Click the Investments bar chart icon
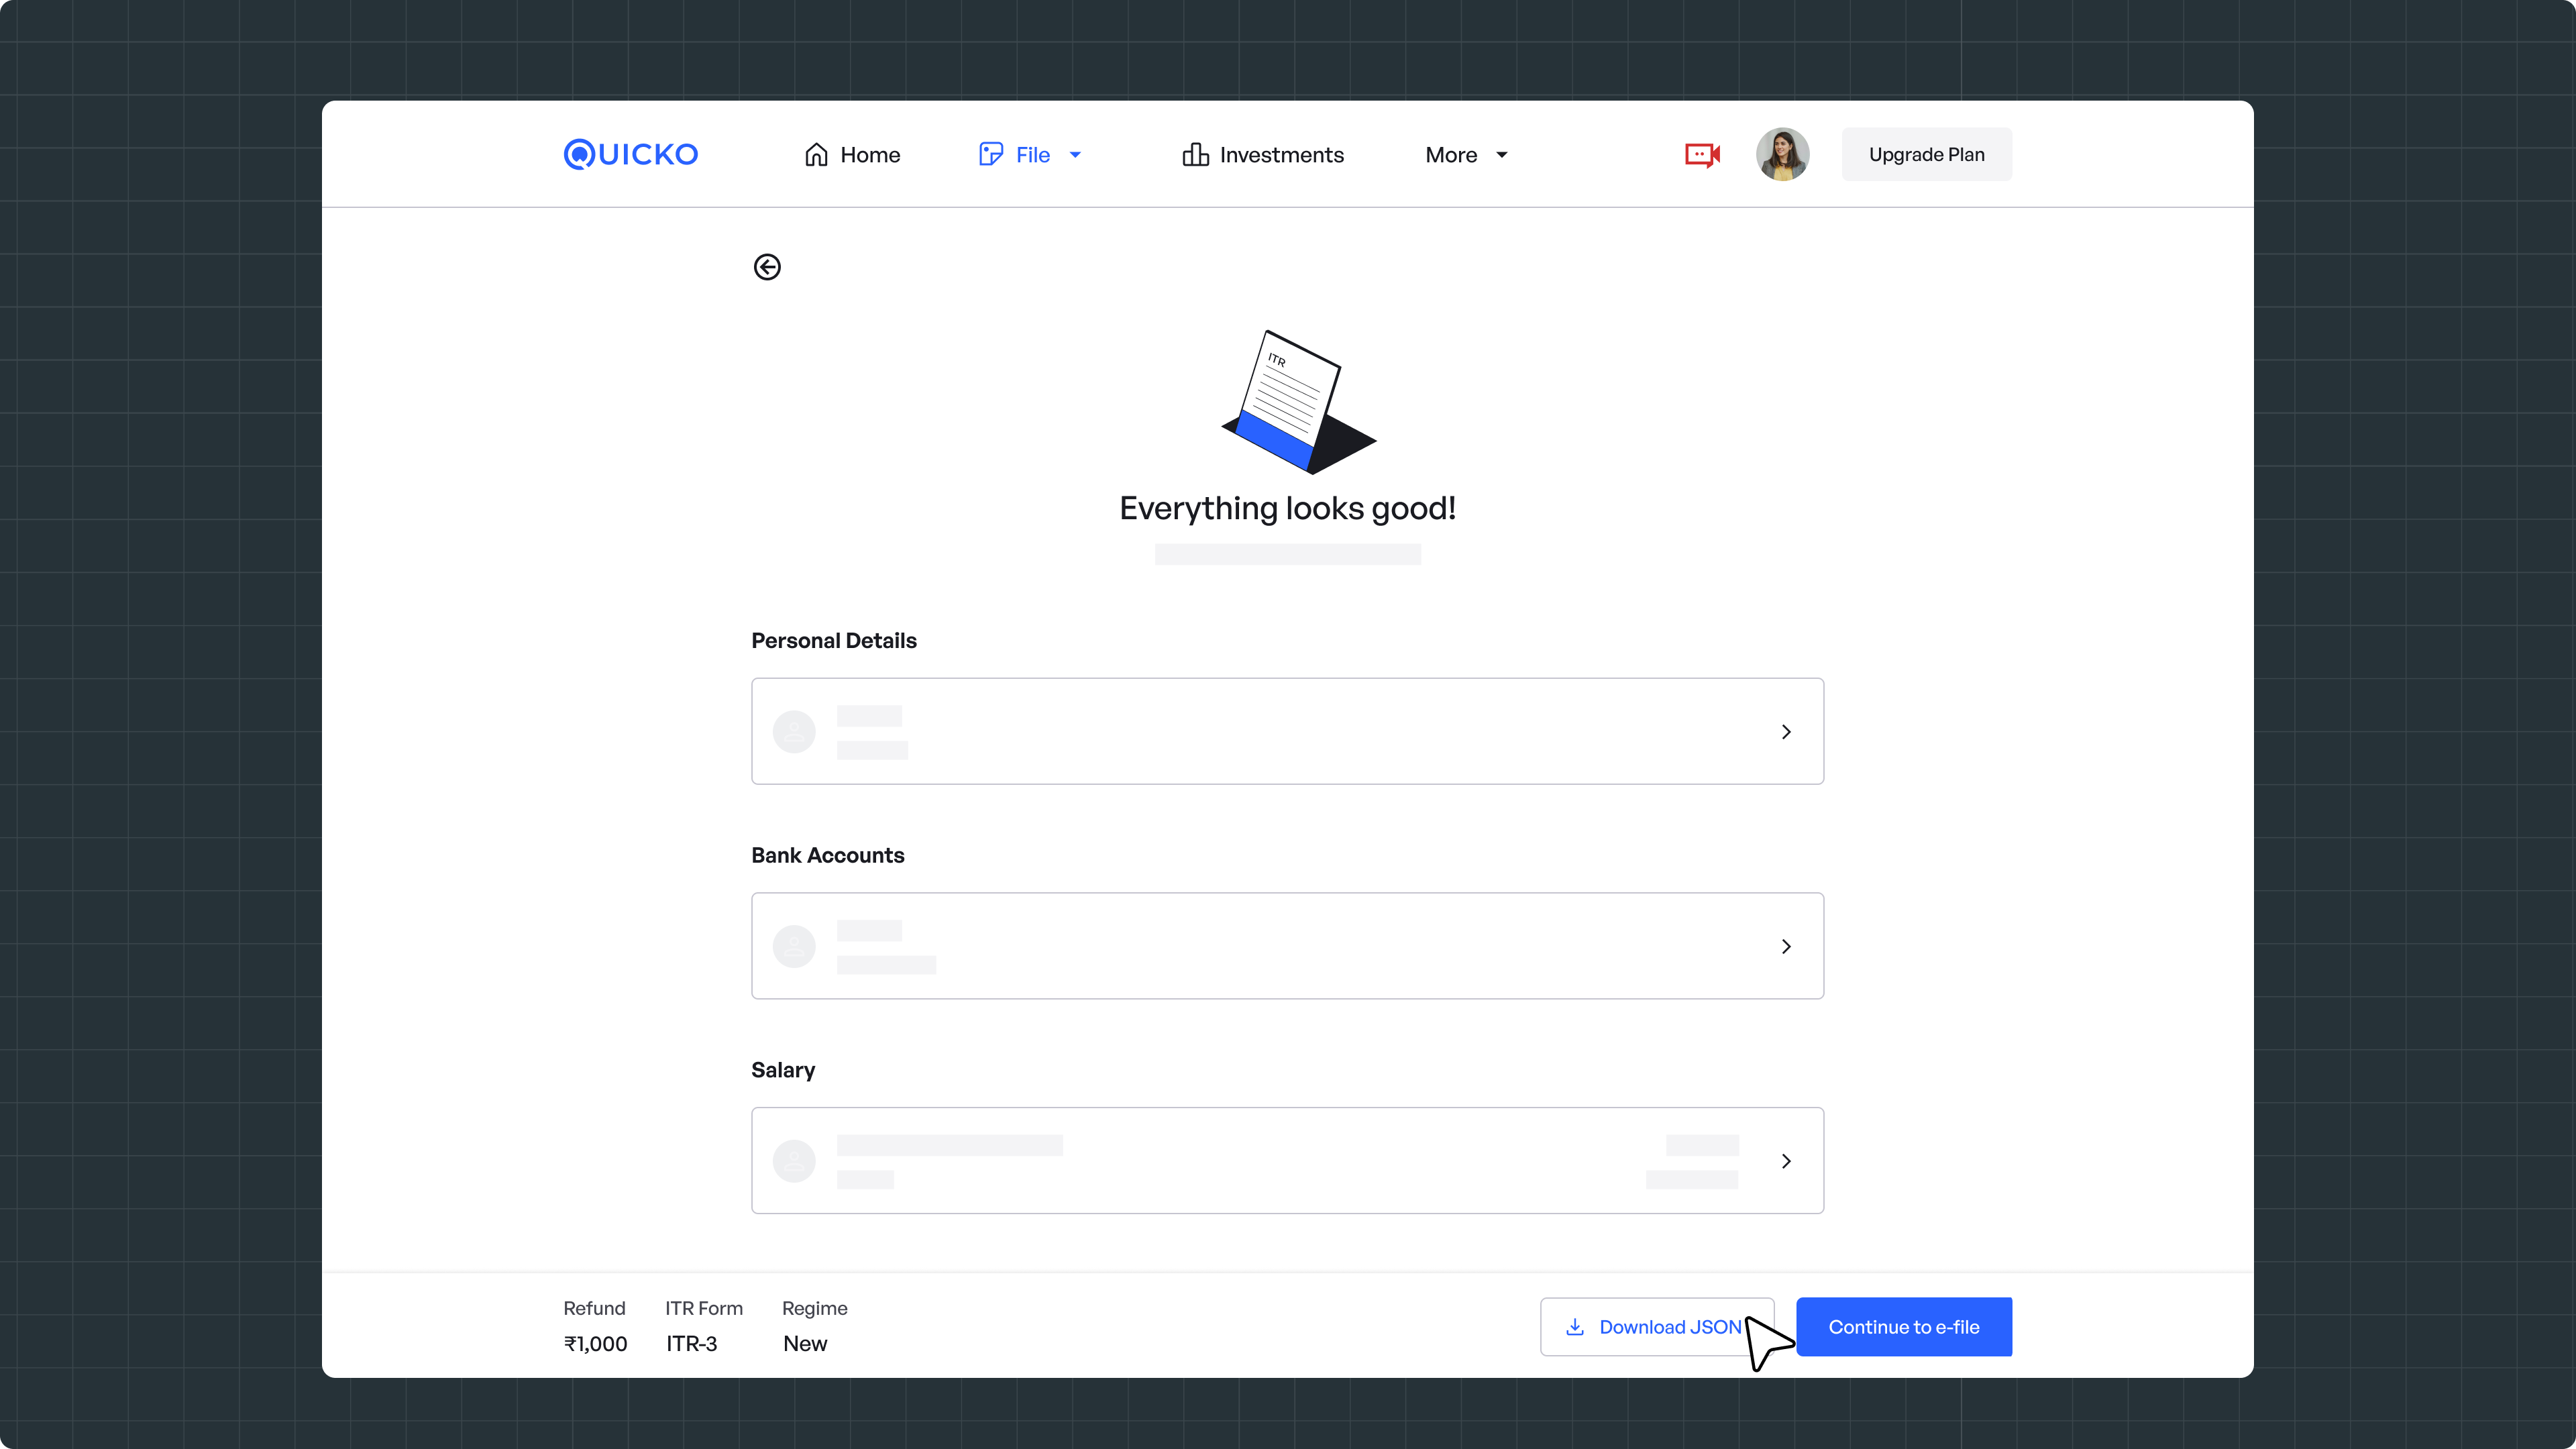 pyautogui.click(x=1195, y=154)
